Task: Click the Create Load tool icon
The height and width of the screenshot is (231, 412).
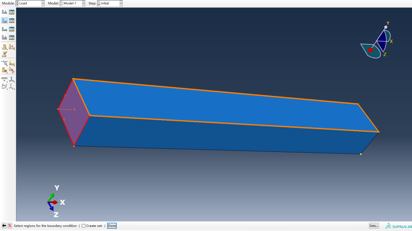Action: point(5,12)
